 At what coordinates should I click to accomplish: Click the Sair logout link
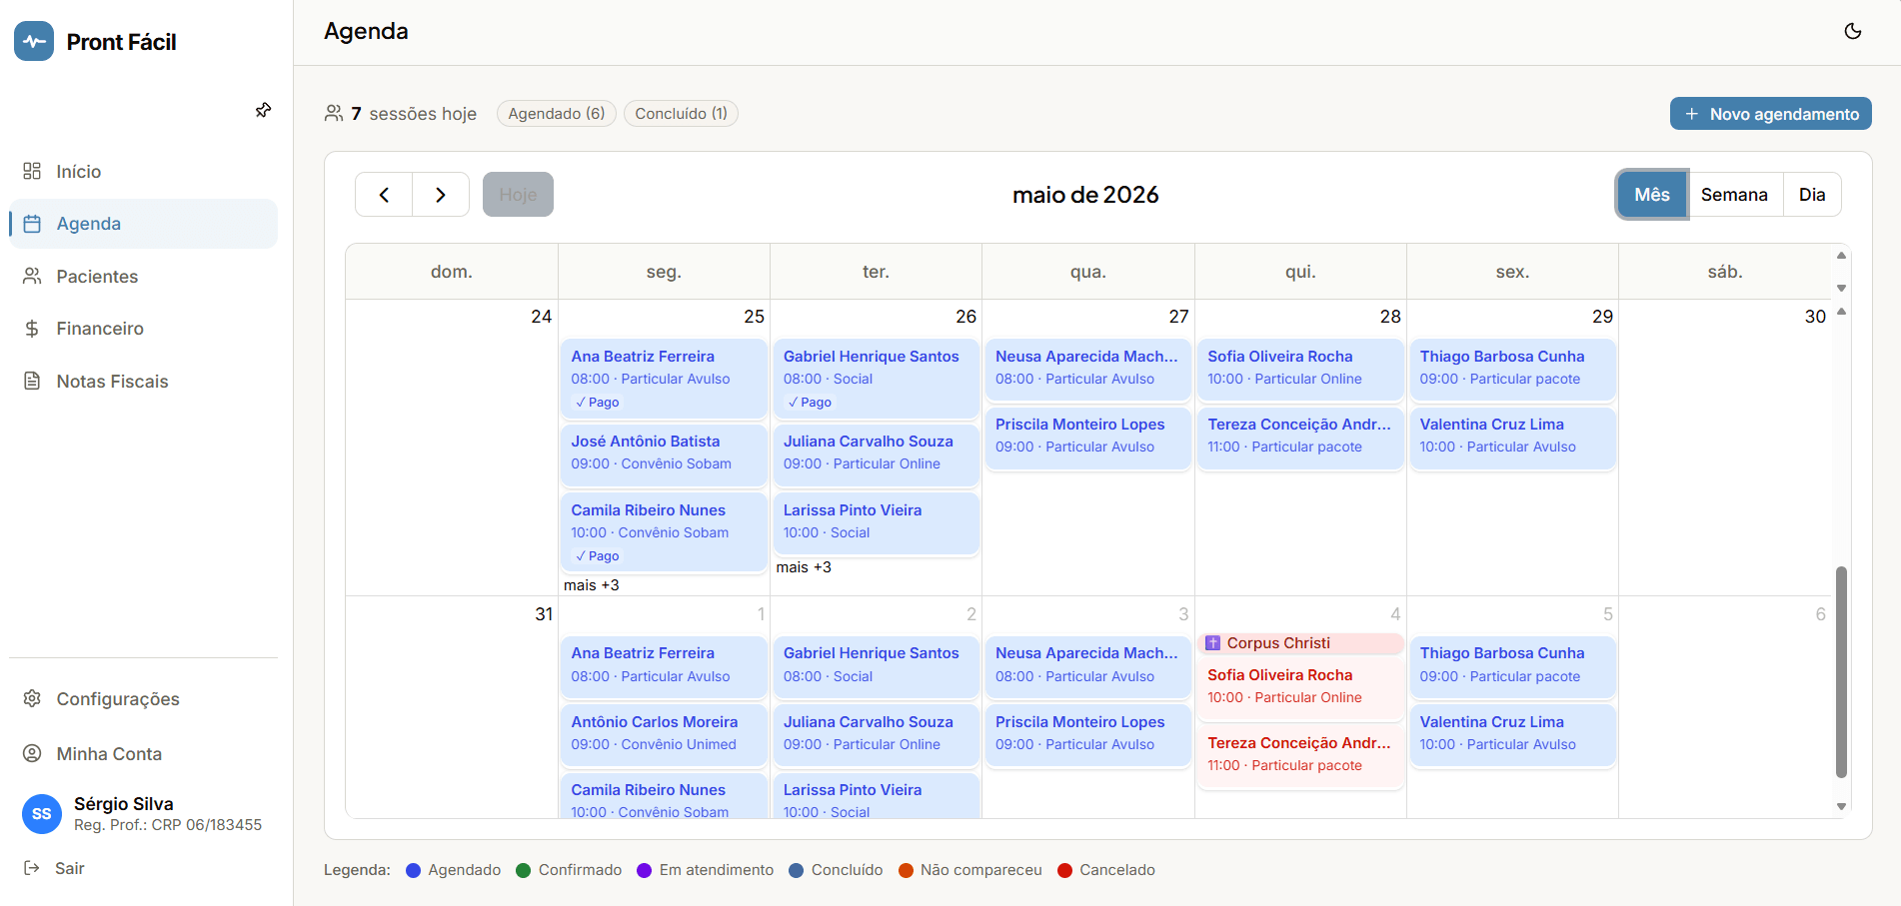tap(55, 868)
